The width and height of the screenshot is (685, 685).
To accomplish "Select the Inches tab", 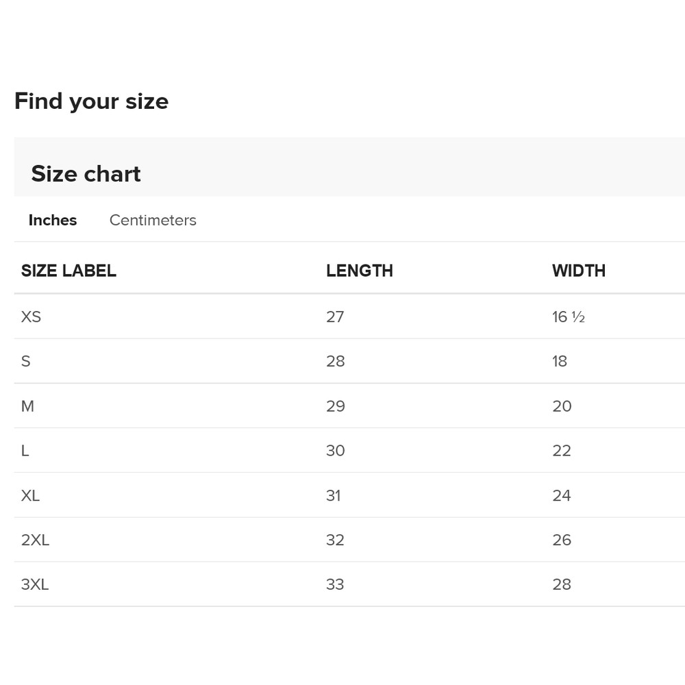I will click(52, 220).
